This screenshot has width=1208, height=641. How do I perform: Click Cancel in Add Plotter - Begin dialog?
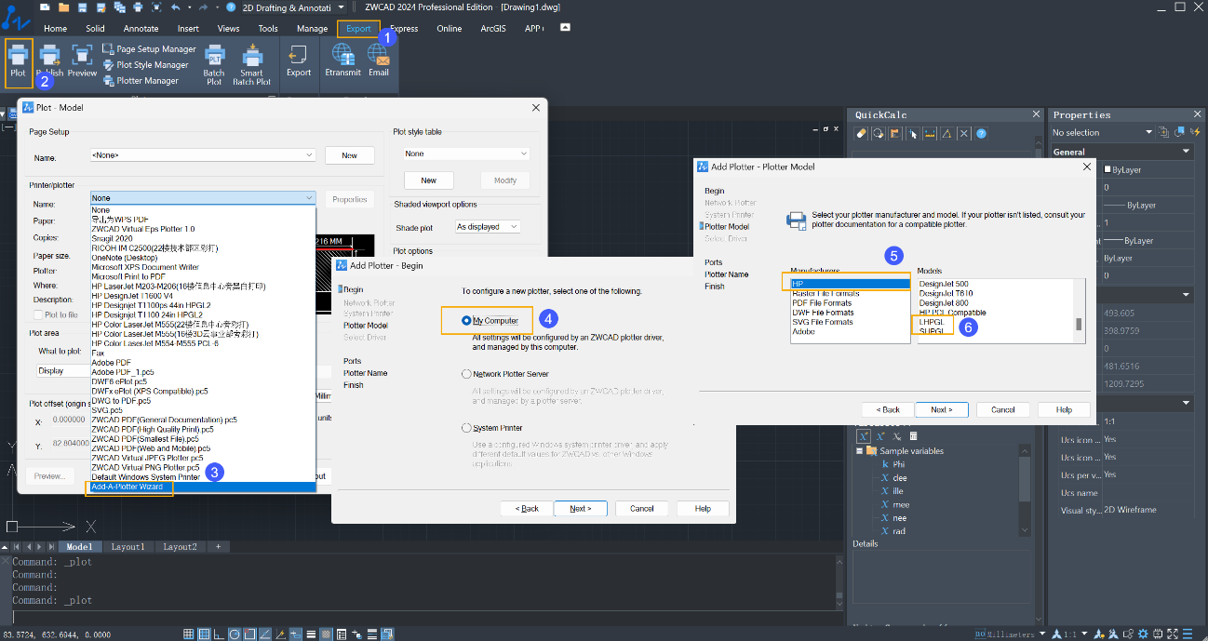(x=642, y=509)
